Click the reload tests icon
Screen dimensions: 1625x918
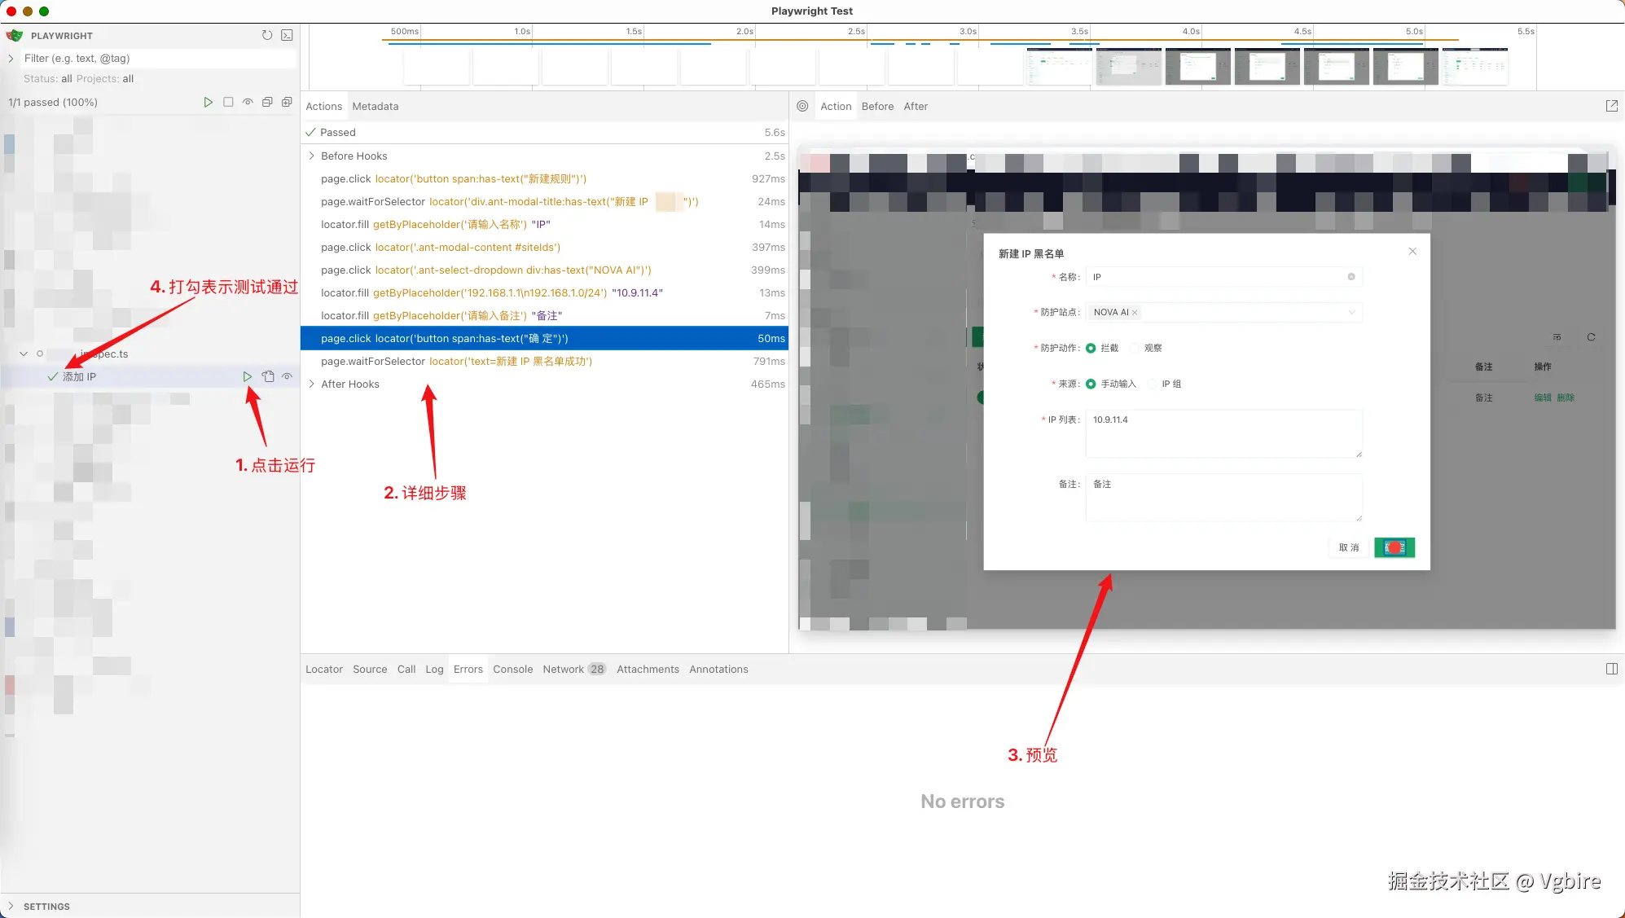[x=267, y=35]
